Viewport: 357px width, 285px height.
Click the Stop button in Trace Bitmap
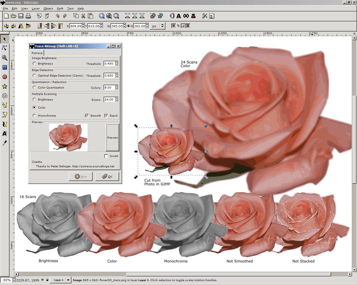click(81, 176)
